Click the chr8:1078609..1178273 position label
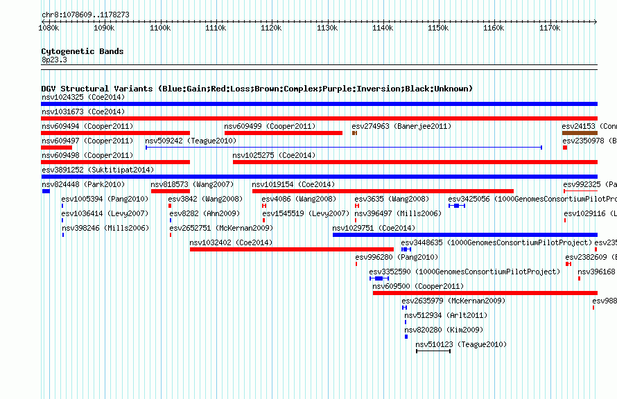 coord(85,15)
